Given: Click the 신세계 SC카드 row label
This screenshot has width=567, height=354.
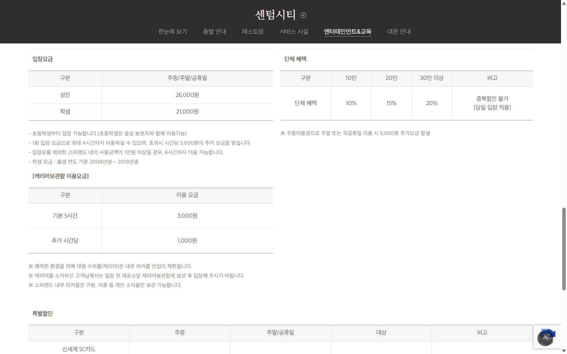Looking at the screenshot, I should click(x=79, y=349).
